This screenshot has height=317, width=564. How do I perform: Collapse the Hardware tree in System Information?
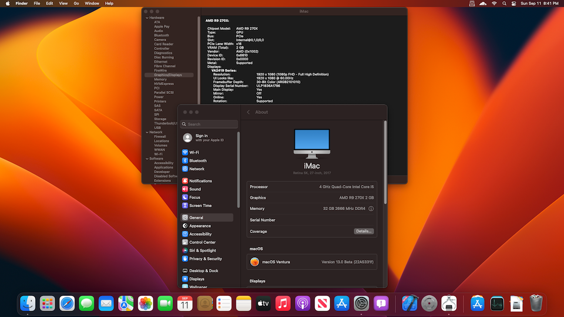click(147, 18)
